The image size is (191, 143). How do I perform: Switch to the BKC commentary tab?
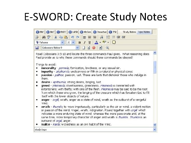(x=50, y=32)
